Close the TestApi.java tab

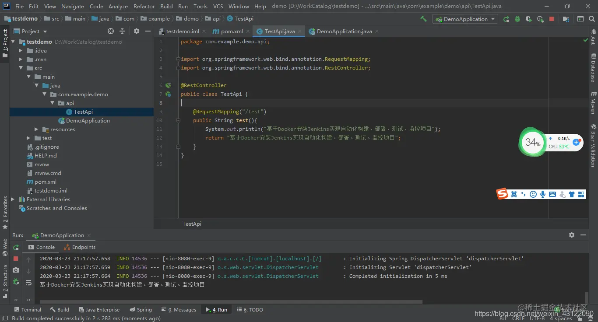[x=300, y=31]
